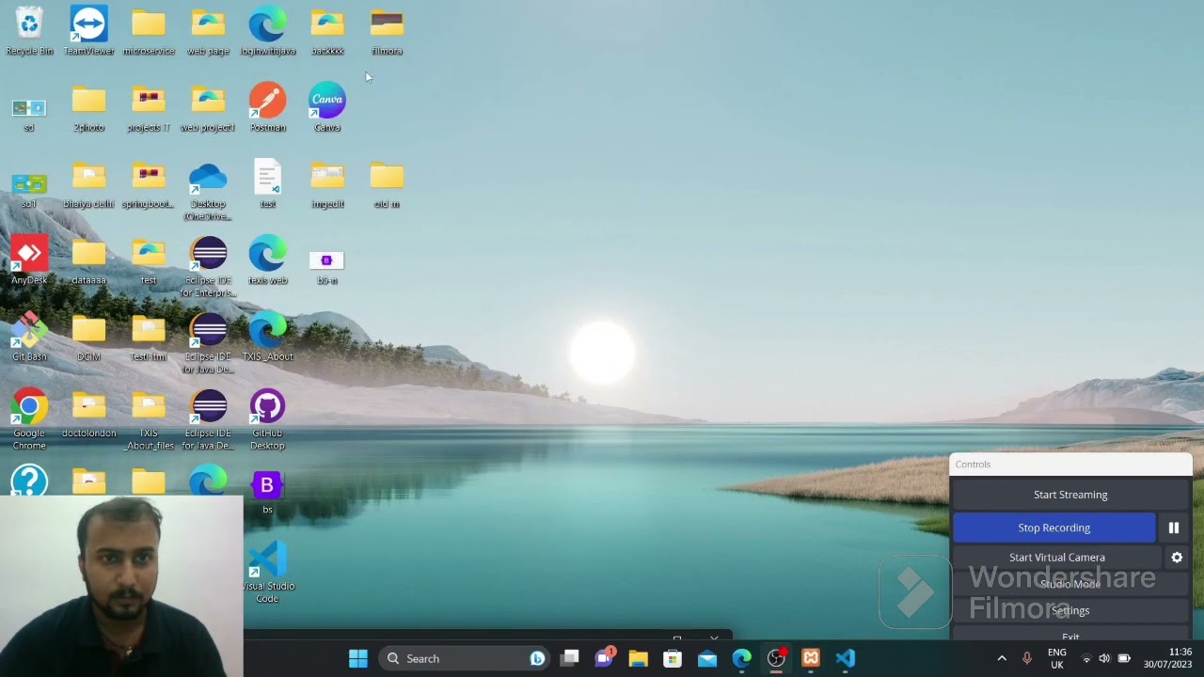This screenshot has width=1204, height=677.
Task: Pause the recording with the pause icon
Action: click(1174, 527)
